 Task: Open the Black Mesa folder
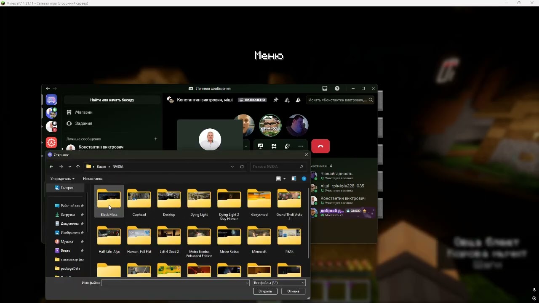click(x=109, y=202)
